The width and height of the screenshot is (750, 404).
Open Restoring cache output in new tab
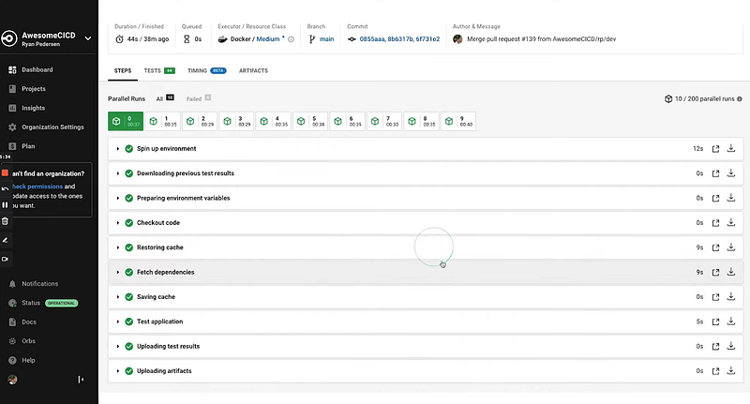[715, 247]
